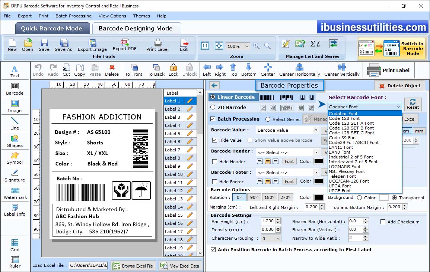
Task: Enable the Add Checksum checkbox
Action: click(383, 222)
